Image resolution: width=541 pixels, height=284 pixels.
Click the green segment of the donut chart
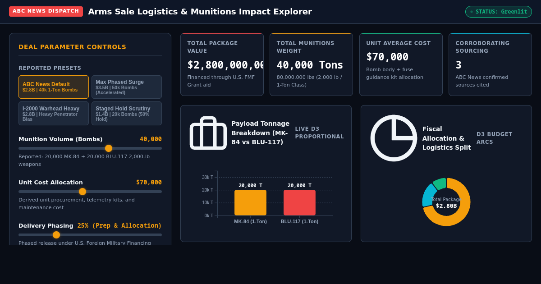tap(440, 183)
